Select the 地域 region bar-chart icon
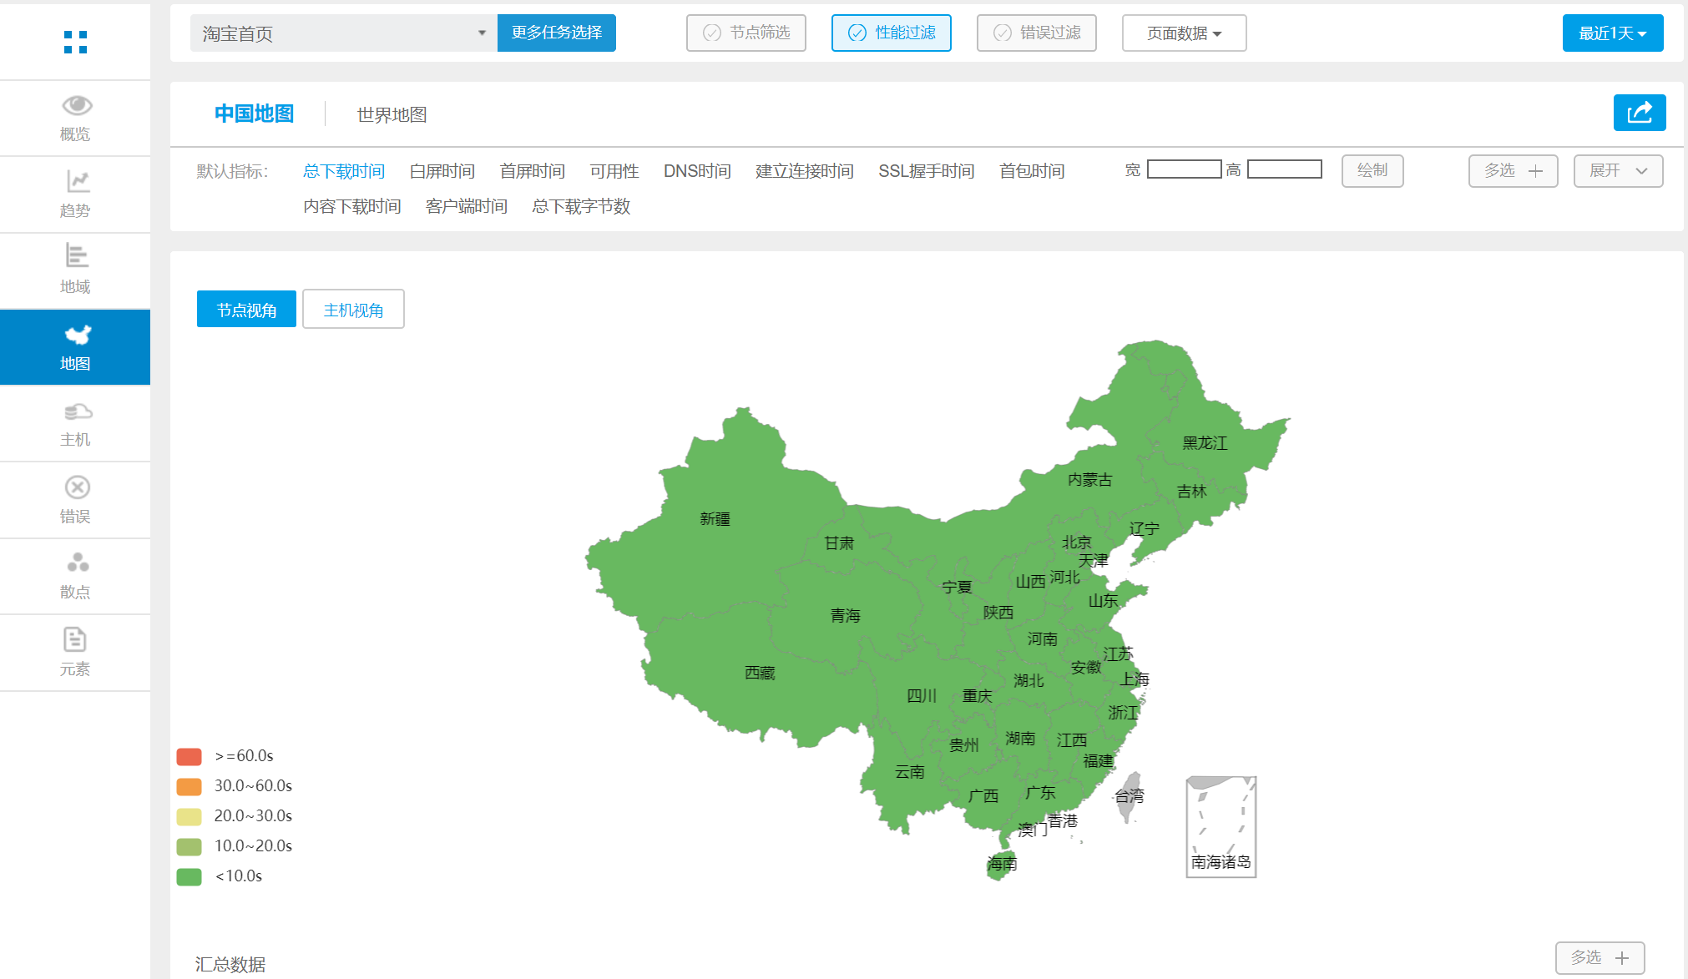This screenshot has height=979, width=1688. (76, 256)
